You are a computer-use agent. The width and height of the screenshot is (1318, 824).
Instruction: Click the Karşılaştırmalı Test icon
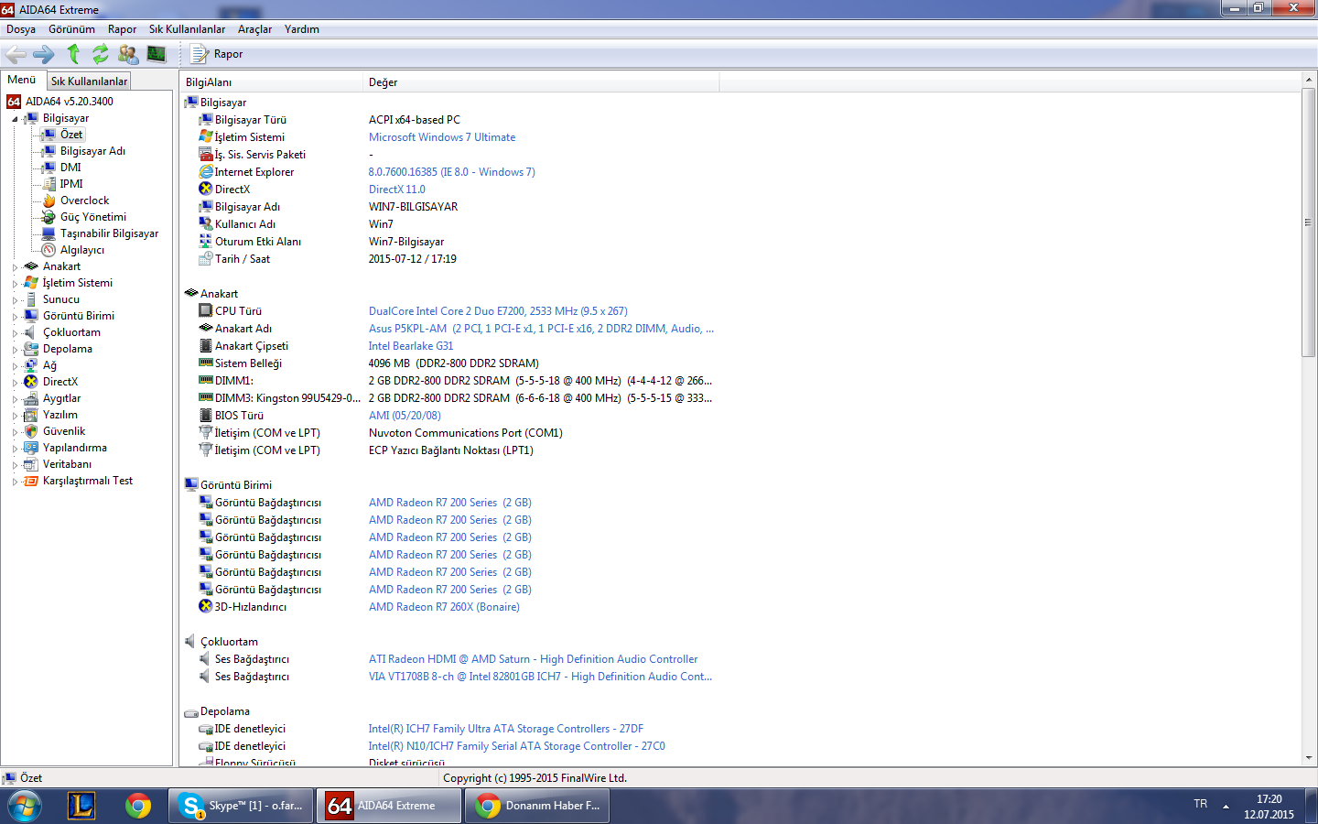tap(31, 481)
